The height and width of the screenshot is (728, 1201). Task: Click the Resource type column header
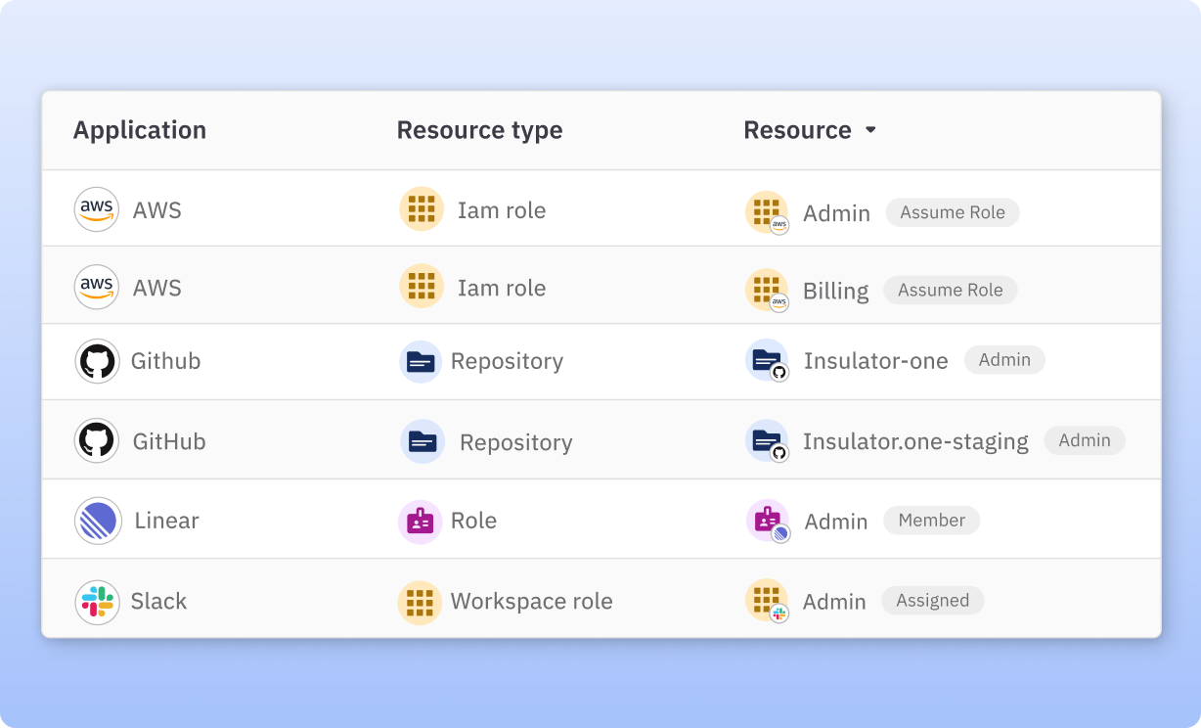click(x=479, y=130)
